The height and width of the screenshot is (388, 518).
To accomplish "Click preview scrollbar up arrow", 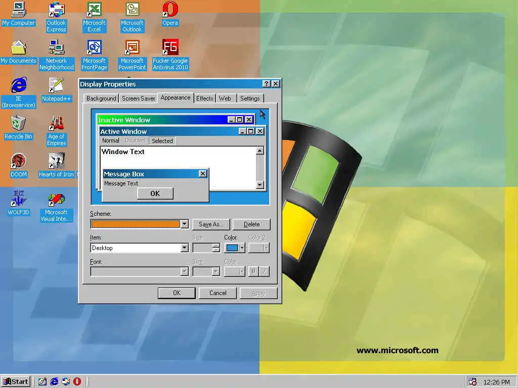I will [x=260, y=151].
